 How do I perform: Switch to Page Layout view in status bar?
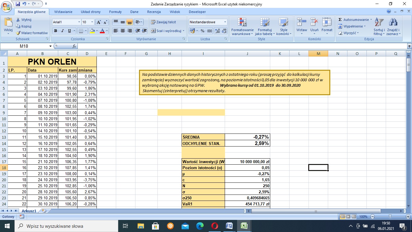348,217
